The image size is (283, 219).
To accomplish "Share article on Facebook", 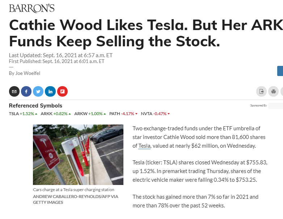I will [26, 92].
